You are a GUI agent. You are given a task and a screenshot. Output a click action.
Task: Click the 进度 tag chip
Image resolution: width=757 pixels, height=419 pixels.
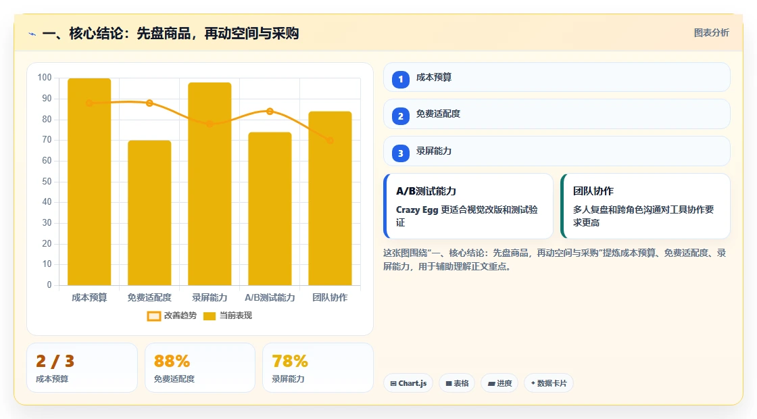[499, 383]
